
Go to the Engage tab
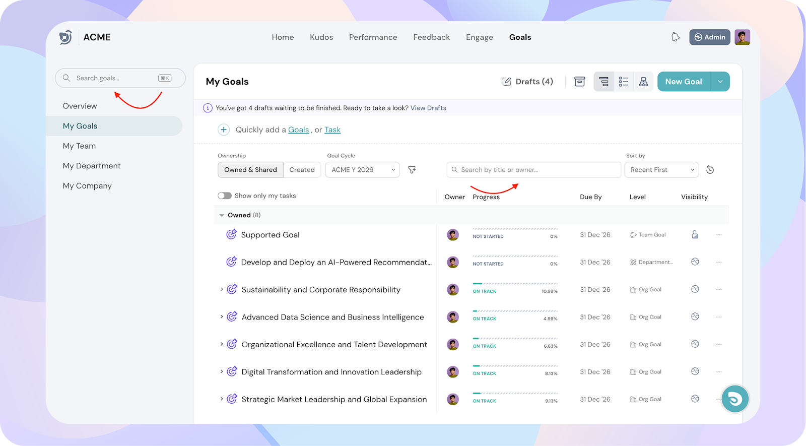[480, 37]
